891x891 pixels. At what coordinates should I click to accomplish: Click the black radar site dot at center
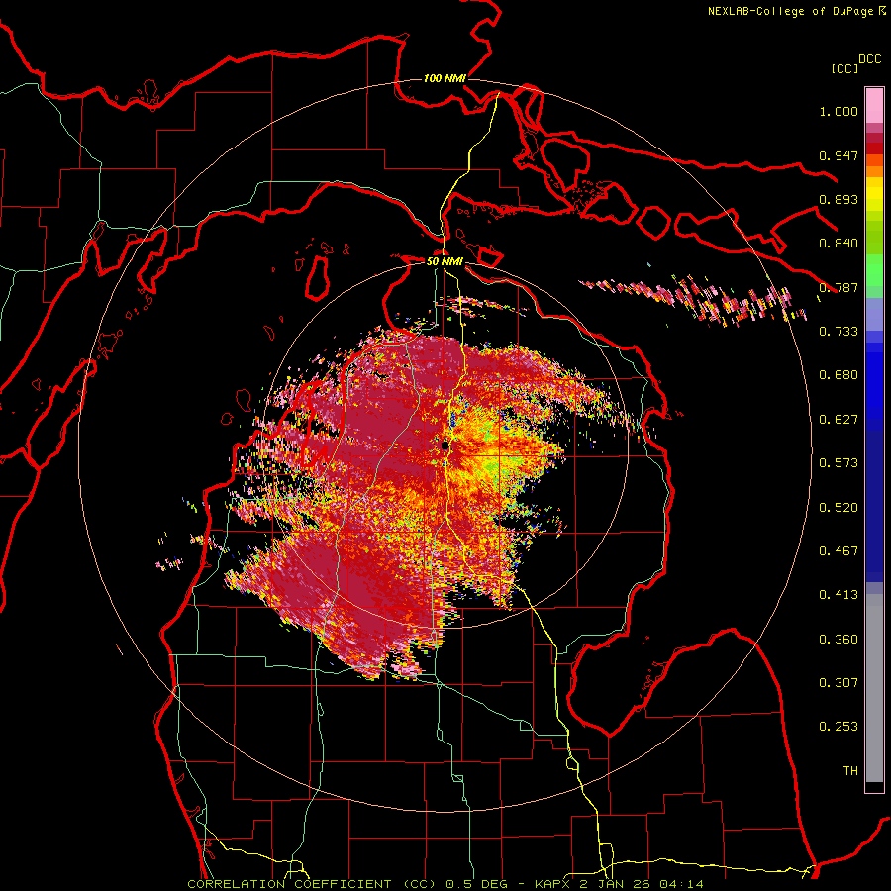click(445, 445)
